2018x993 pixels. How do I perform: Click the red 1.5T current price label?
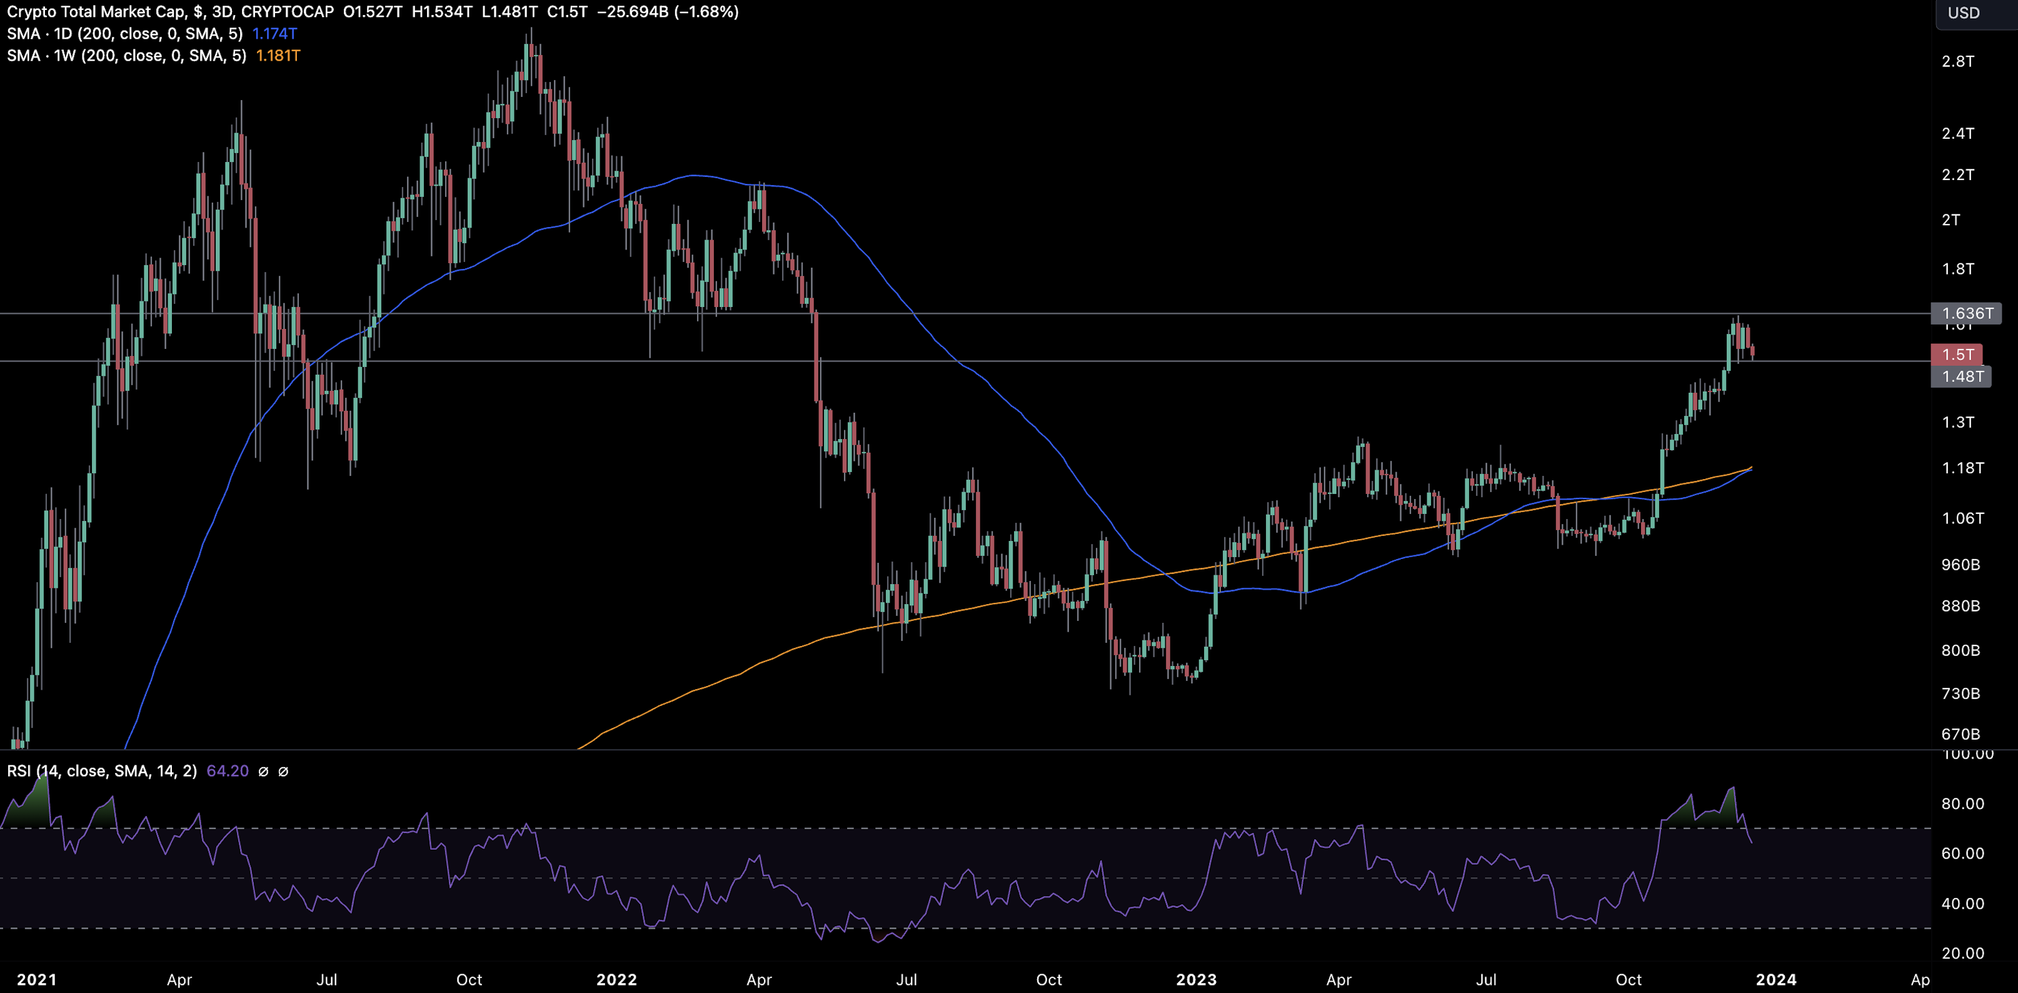click(x=1957, y=355)
